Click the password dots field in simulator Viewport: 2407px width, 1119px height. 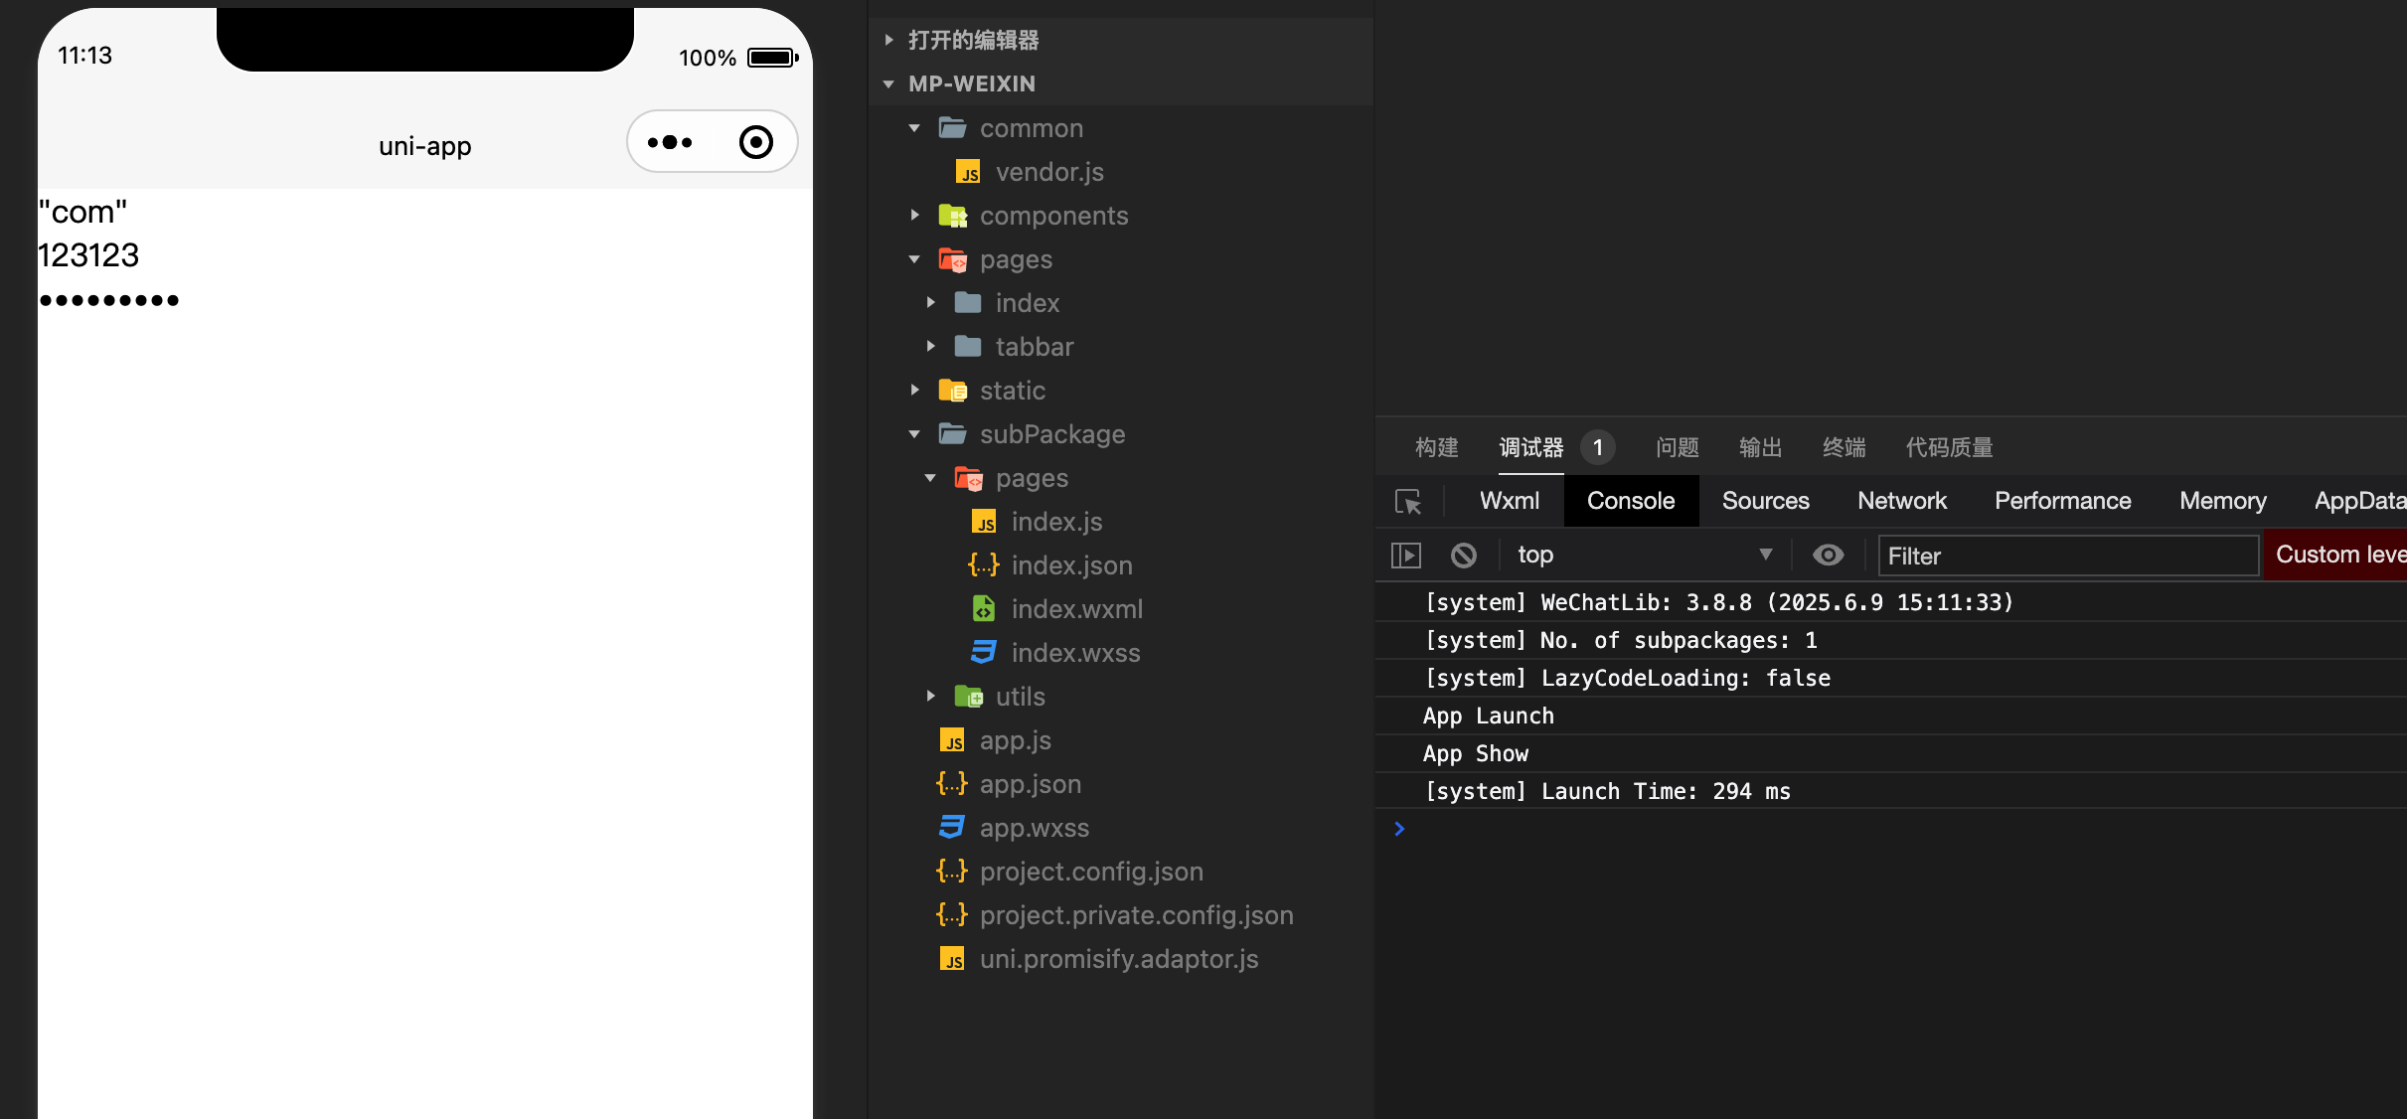click(x=109, y=299)
